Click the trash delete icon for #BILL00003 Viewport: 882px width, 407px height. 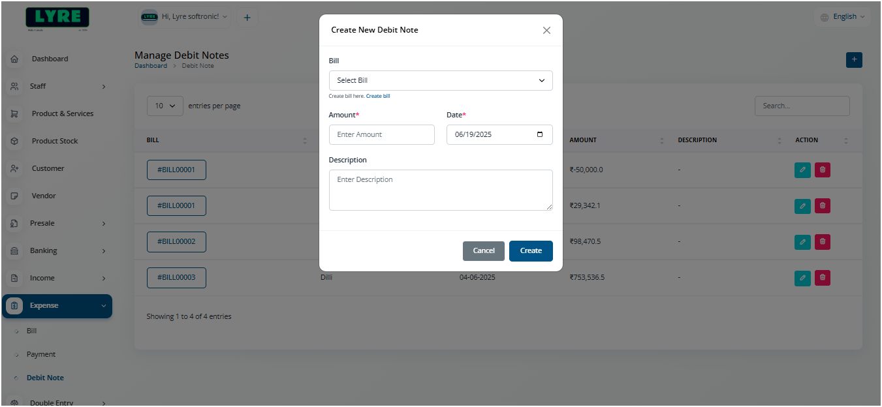(x=822, y=278)
